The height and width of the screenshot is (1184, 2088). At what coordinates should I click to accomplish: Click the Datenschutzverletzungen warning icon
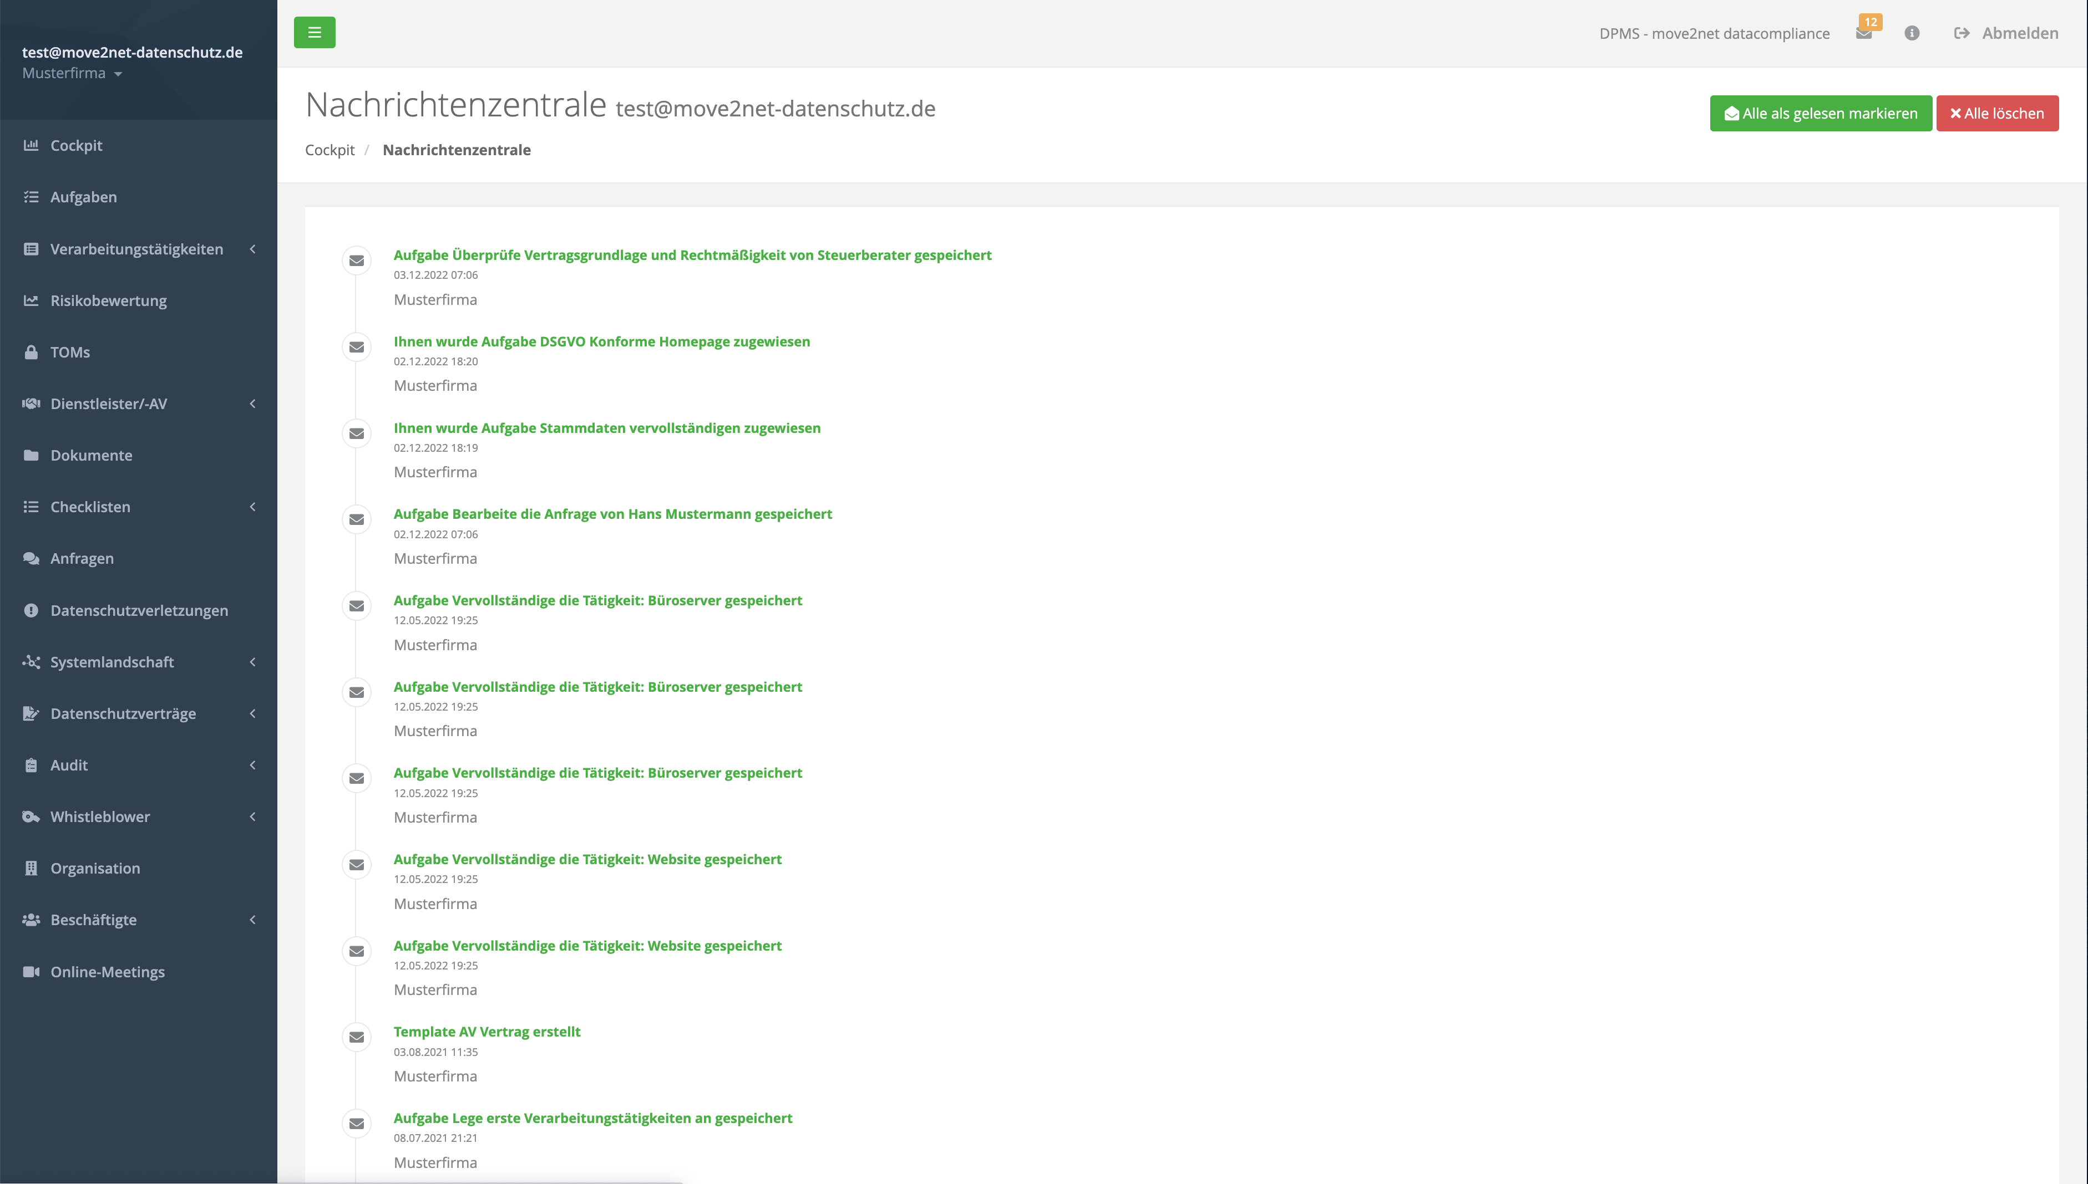pyautogui.click(x=31, y=610)
